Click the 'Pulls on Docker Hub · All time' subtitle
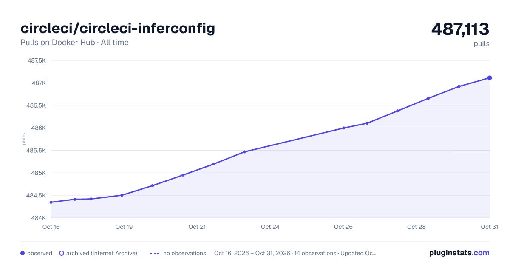The height and width of the screenshot is (268, 510). [74, 43]
